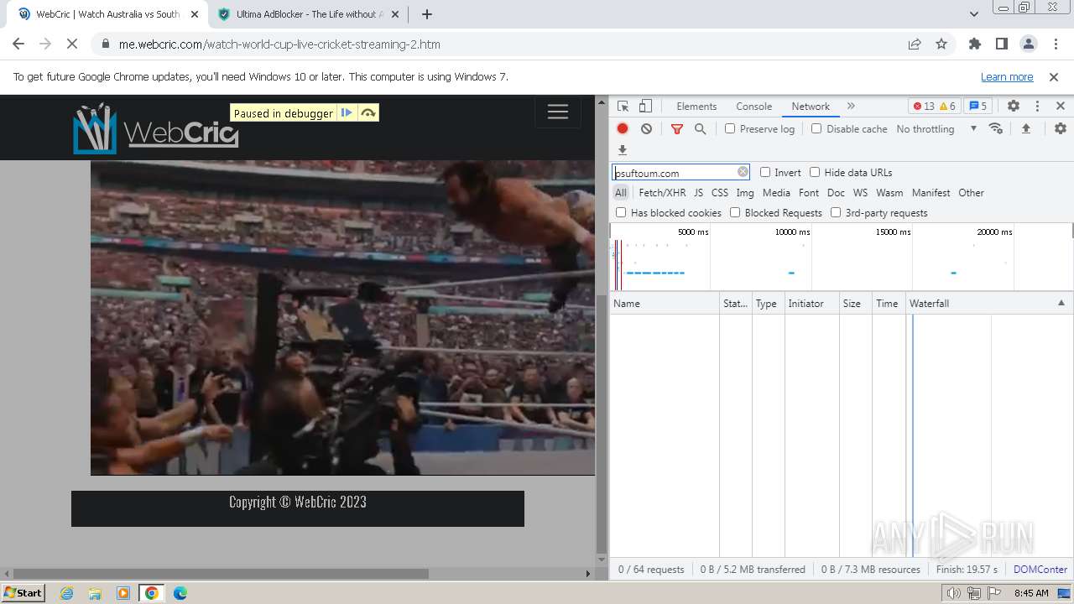Toggle the network filter funnel icon

point(677,128)
